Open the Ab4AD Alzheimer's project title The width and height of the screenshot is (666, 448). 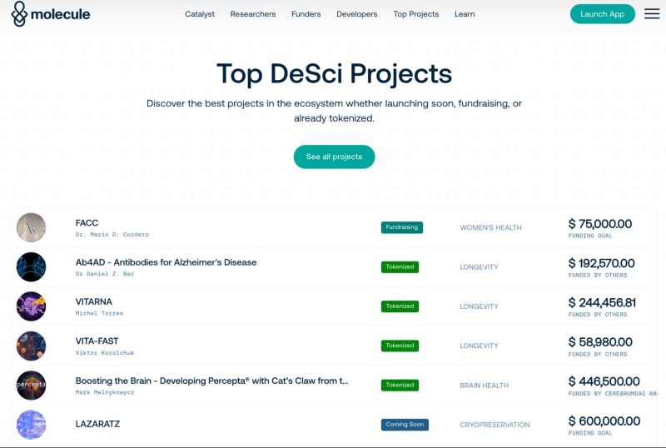pos(166,262)
